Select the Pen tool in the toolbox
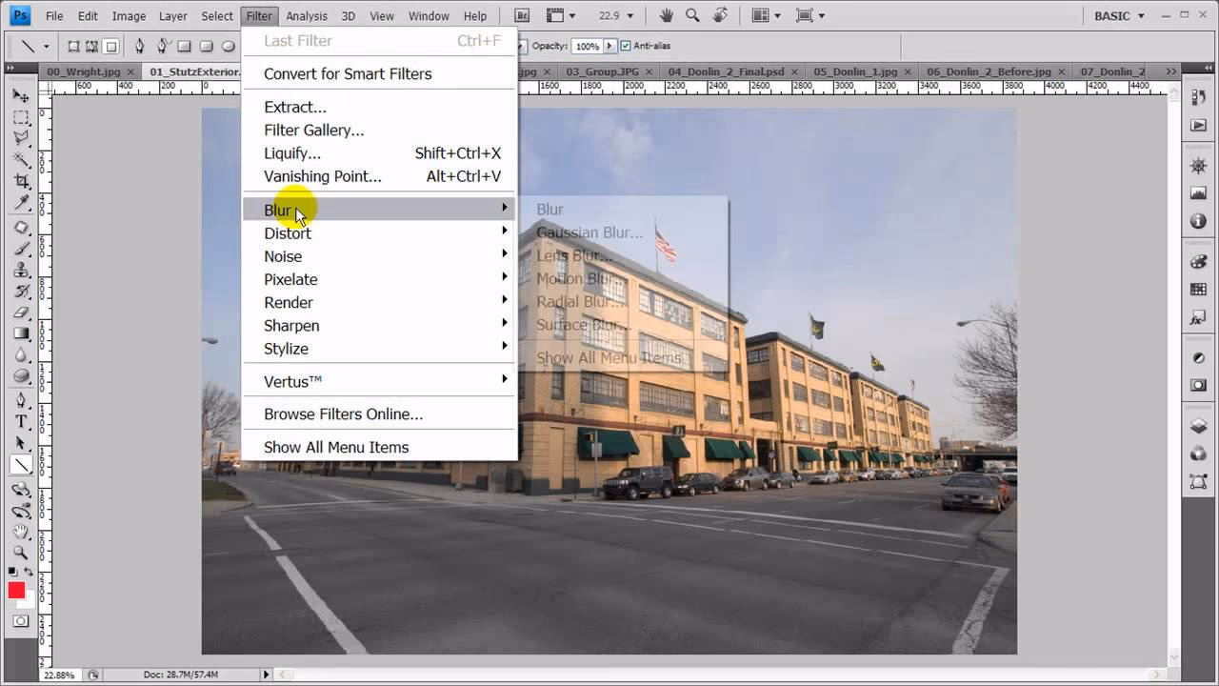 (21, 400)
